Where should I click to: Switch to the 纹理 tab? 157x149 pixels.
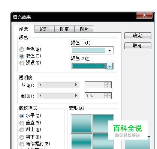click(44, 29)
